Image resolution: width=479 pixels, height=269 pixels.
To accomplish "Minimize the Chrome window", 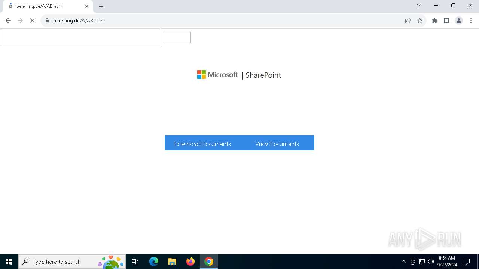I will (x=436, y=5).
